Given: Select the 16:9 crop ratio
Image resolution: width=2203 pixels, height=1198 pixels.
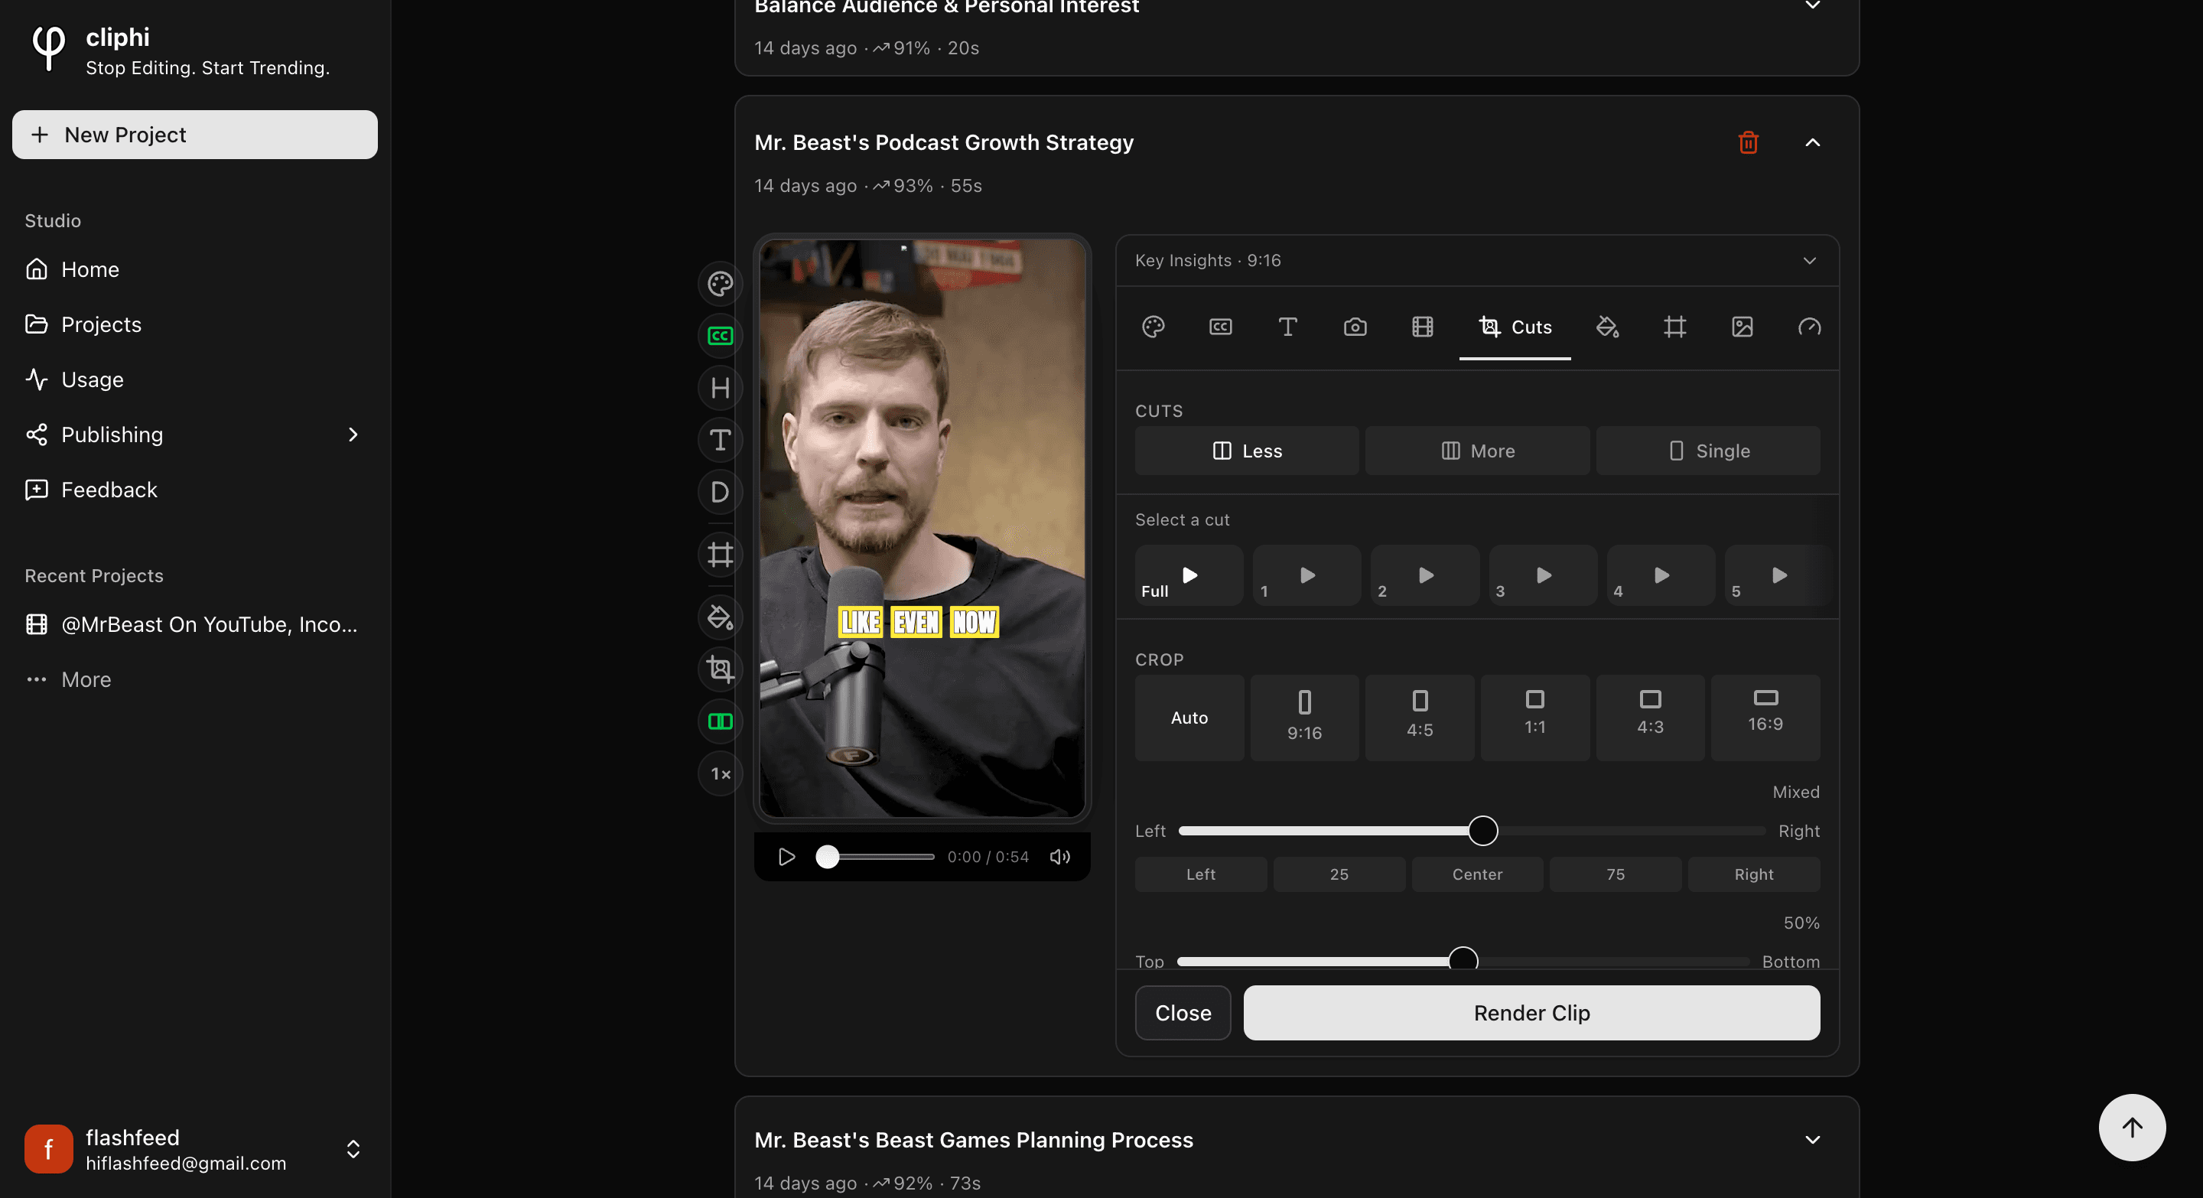Looking at the screenshot, I should click(1765, 718).
